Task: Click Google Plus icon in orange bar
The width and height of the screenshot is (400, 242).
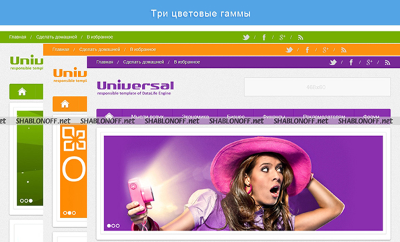Action: coord(325,50)
